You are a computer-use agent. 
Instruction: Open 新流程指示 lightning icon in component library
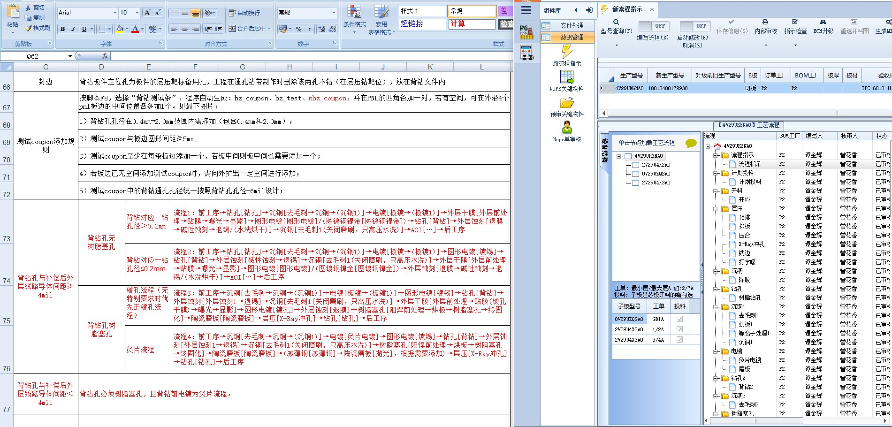point(567,52)
